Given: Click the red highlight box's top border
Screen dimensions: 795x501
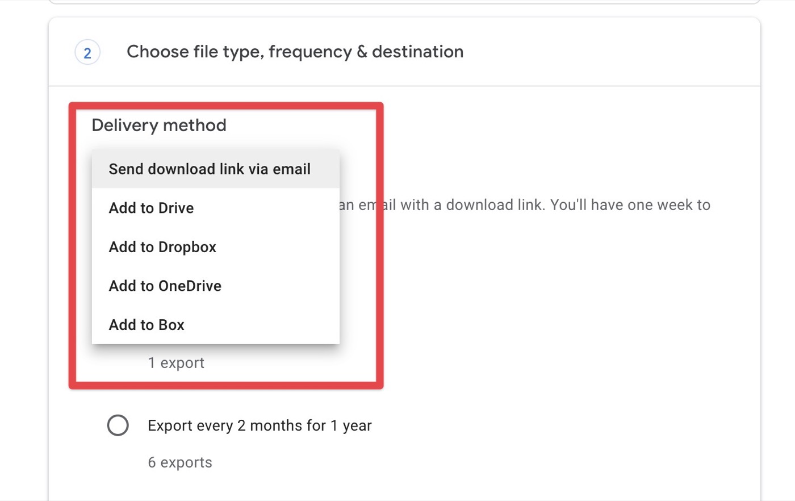Looking at the screenshot, I should click(226, 106).
